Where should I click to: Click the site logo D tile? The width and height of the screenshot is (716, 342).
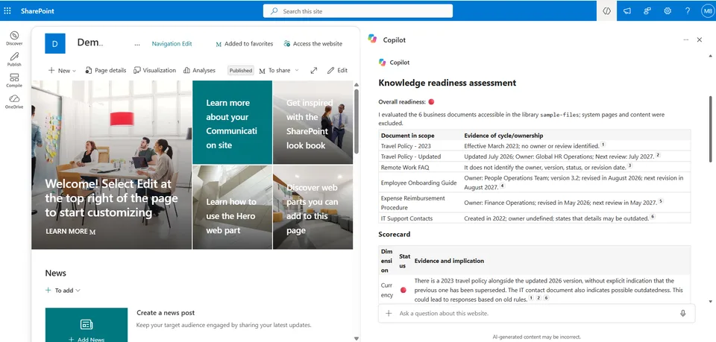(54, 44)
